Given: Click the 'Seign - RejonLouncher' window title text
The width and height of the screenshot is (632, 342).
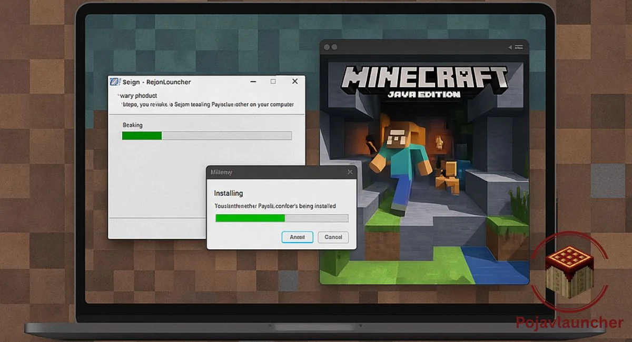Looking at the screenshot, I should [x=156, y=82].
